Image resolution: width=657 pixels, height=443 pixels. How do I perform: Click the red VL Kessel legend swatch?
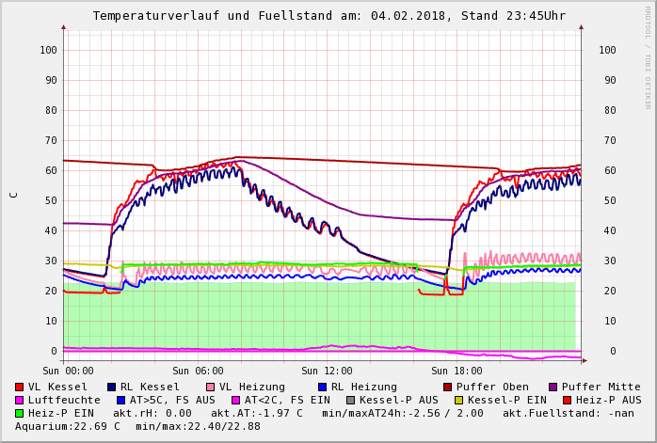coord(20,387)
